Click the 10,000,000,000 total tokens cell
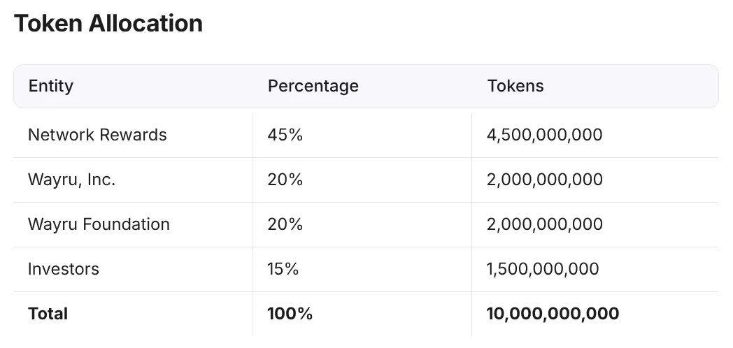The image size is (733, 348). point(553,314)
